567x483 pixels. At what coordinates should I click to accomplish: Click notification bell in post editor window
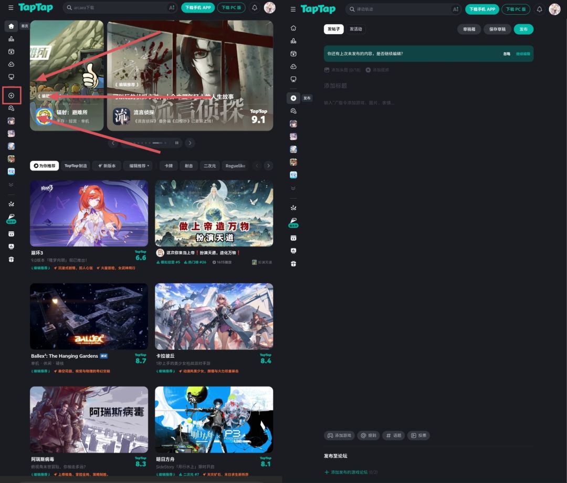539,9
